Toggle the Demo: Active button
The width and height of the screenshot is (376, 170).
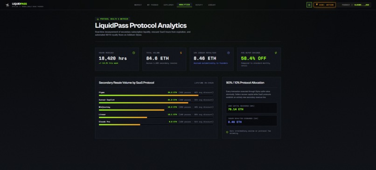click(x=324, y=5)
